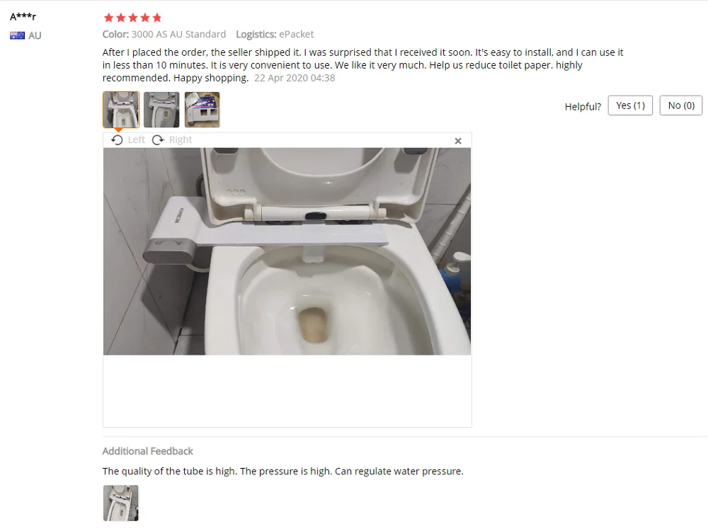Click the enlarged bidet attachment photo

(287, 251)
